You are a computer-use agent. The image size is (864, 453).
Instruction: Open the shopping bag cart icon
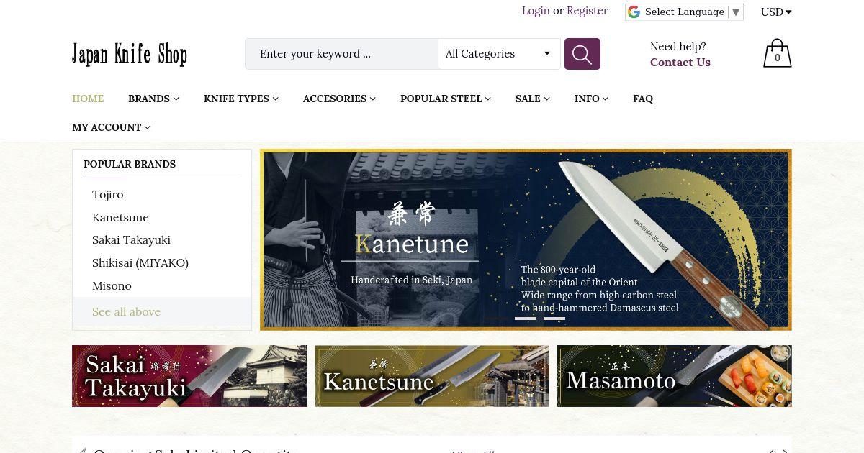777,53
